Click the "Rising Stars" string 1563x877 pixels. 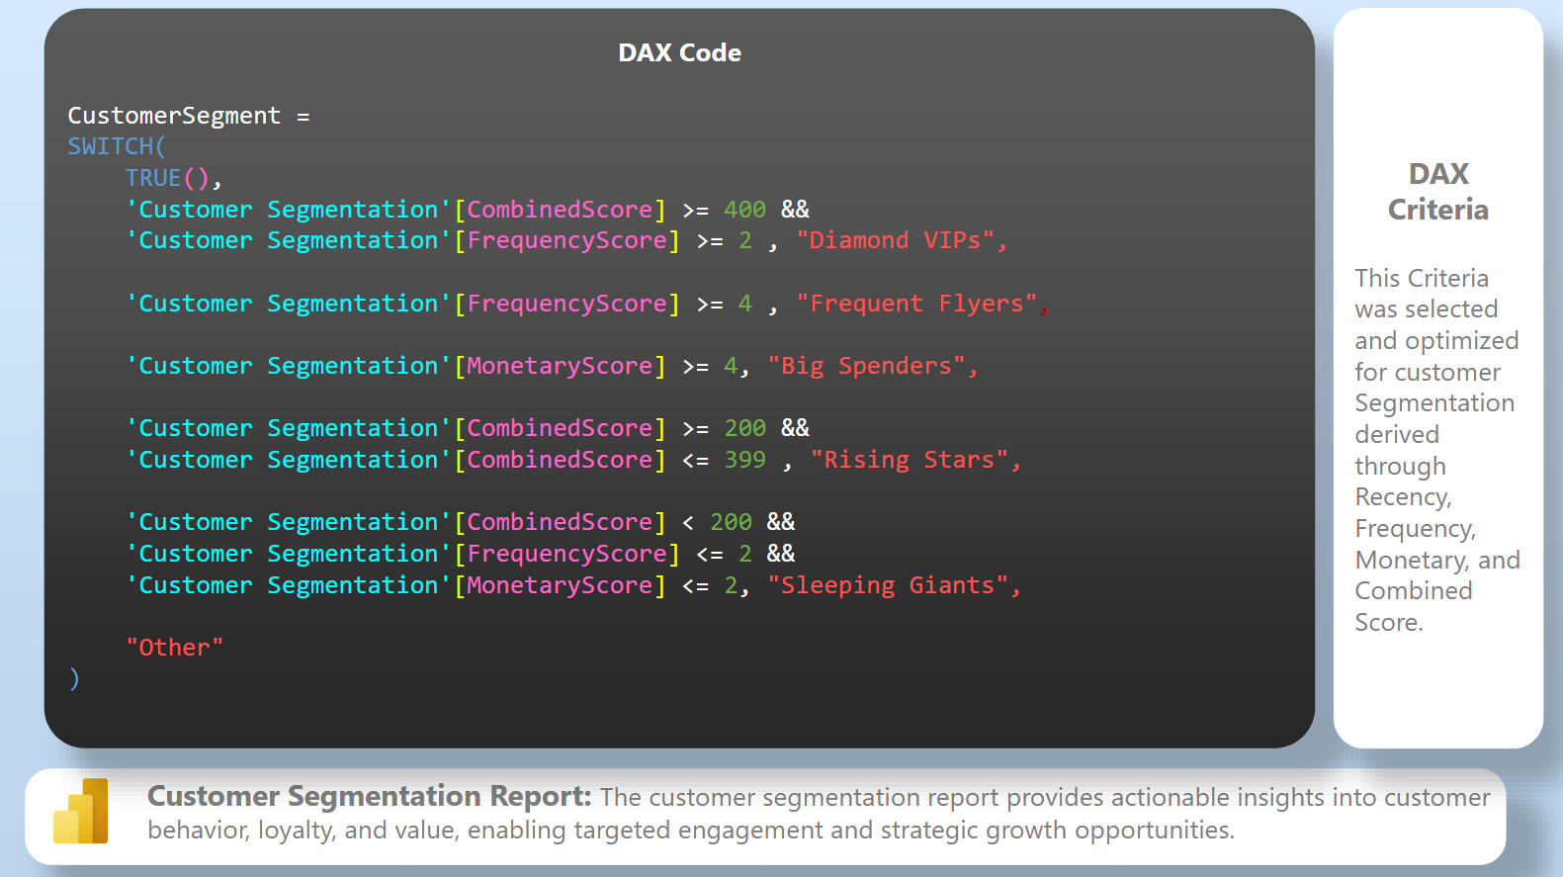click(909, 460)
